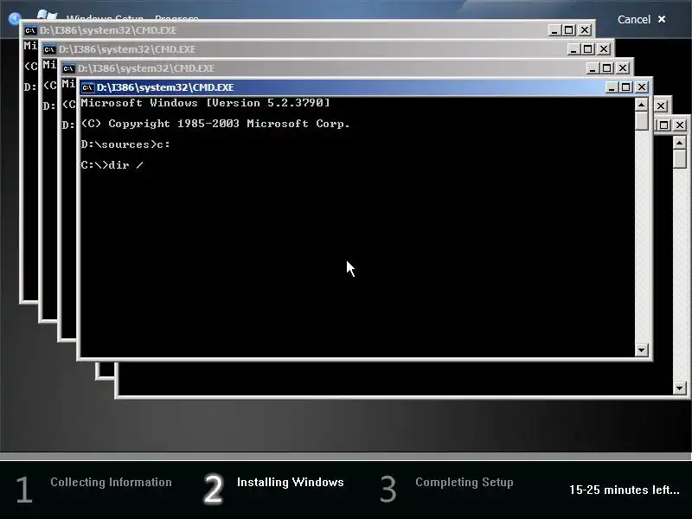
Task: Click scroll-down arrow of far-right hidden window
Action: click(680, 388)
